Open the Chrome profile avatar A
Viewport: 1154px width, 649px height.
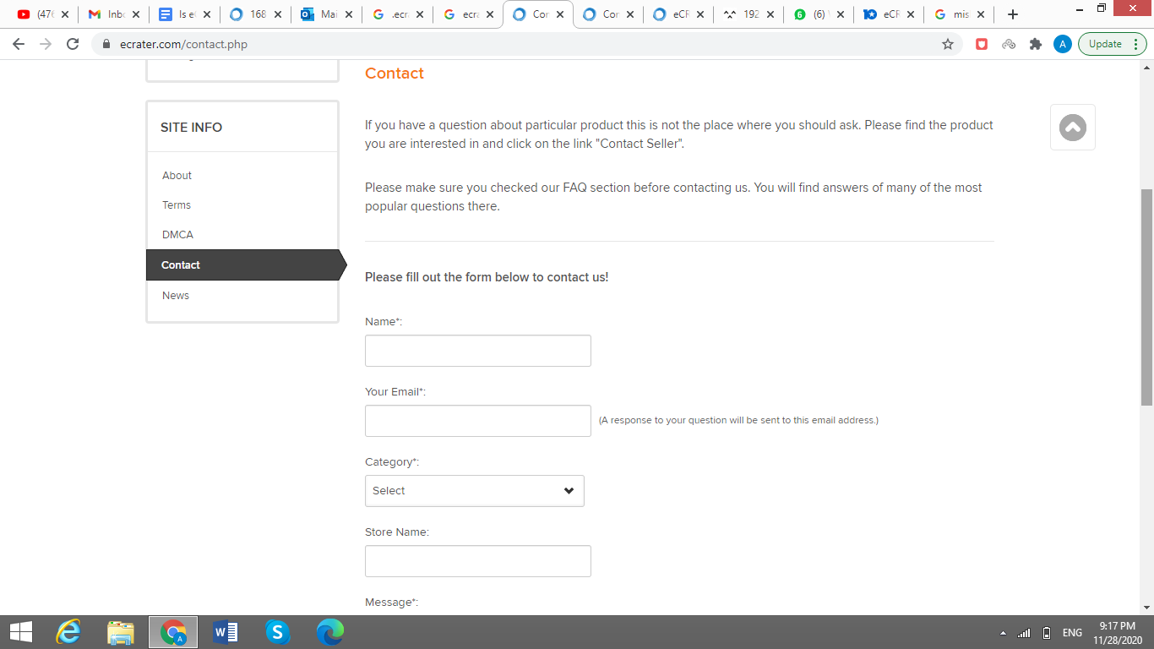click(x=1063, y=44)
